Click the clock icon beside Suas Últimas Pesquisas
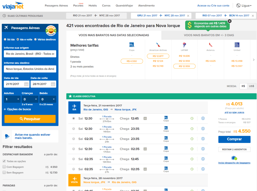 (x=4, y=16)
